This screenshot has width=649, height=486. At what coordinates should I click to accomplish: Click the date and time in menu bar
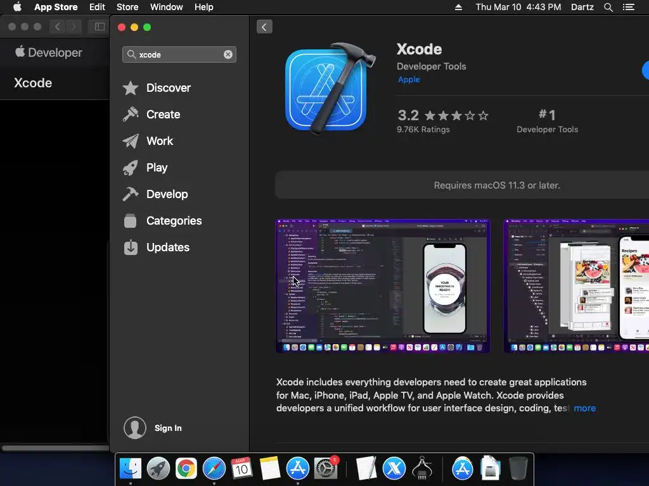coord(518,7)
